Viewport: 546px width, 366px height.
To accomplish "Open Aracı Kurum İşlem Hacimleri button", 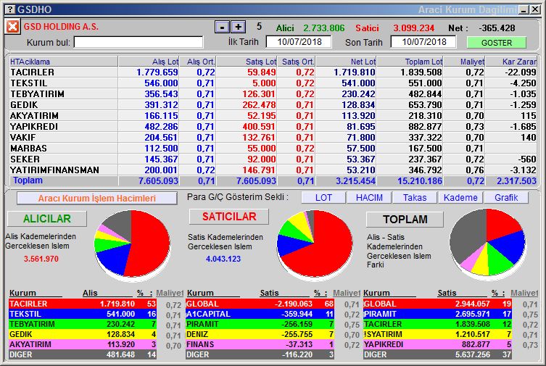I will tap(97, 199).
